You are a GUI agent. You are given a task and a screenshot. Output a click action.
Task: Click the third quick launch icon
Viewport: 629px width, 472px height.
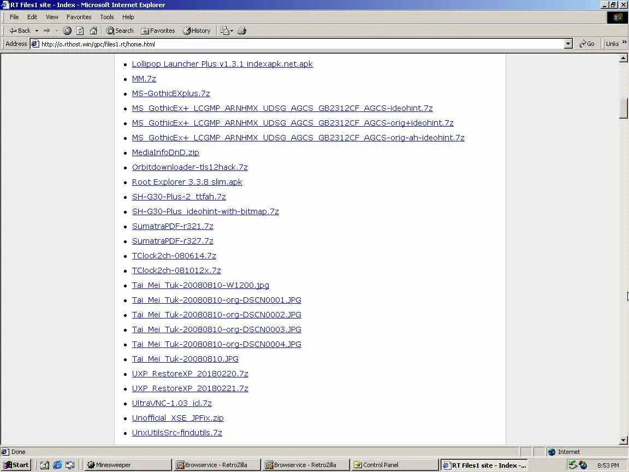pyautogui.click(x=70, y=465)
